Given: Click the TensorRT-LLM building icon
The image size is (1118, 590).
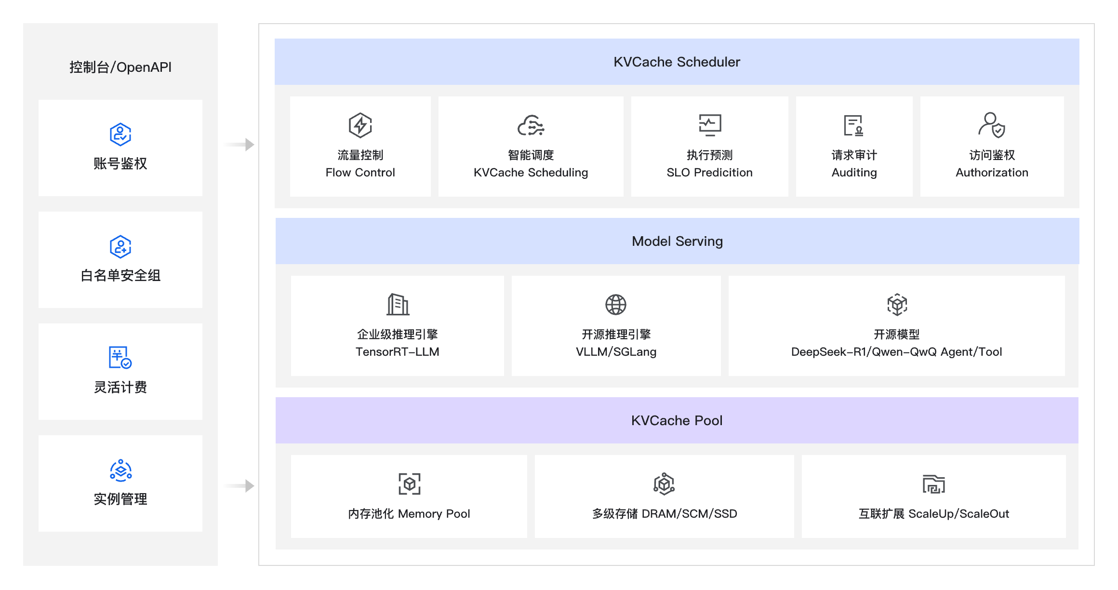Looking at the screenshot, I should (398, 304).
